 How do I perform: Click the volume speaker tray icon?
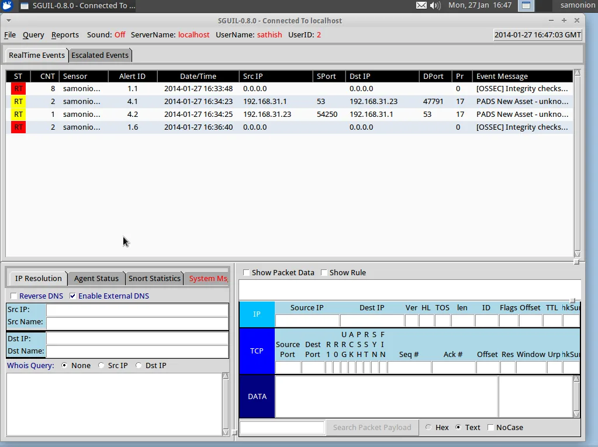pyautogui.click(x=435, y=5)
